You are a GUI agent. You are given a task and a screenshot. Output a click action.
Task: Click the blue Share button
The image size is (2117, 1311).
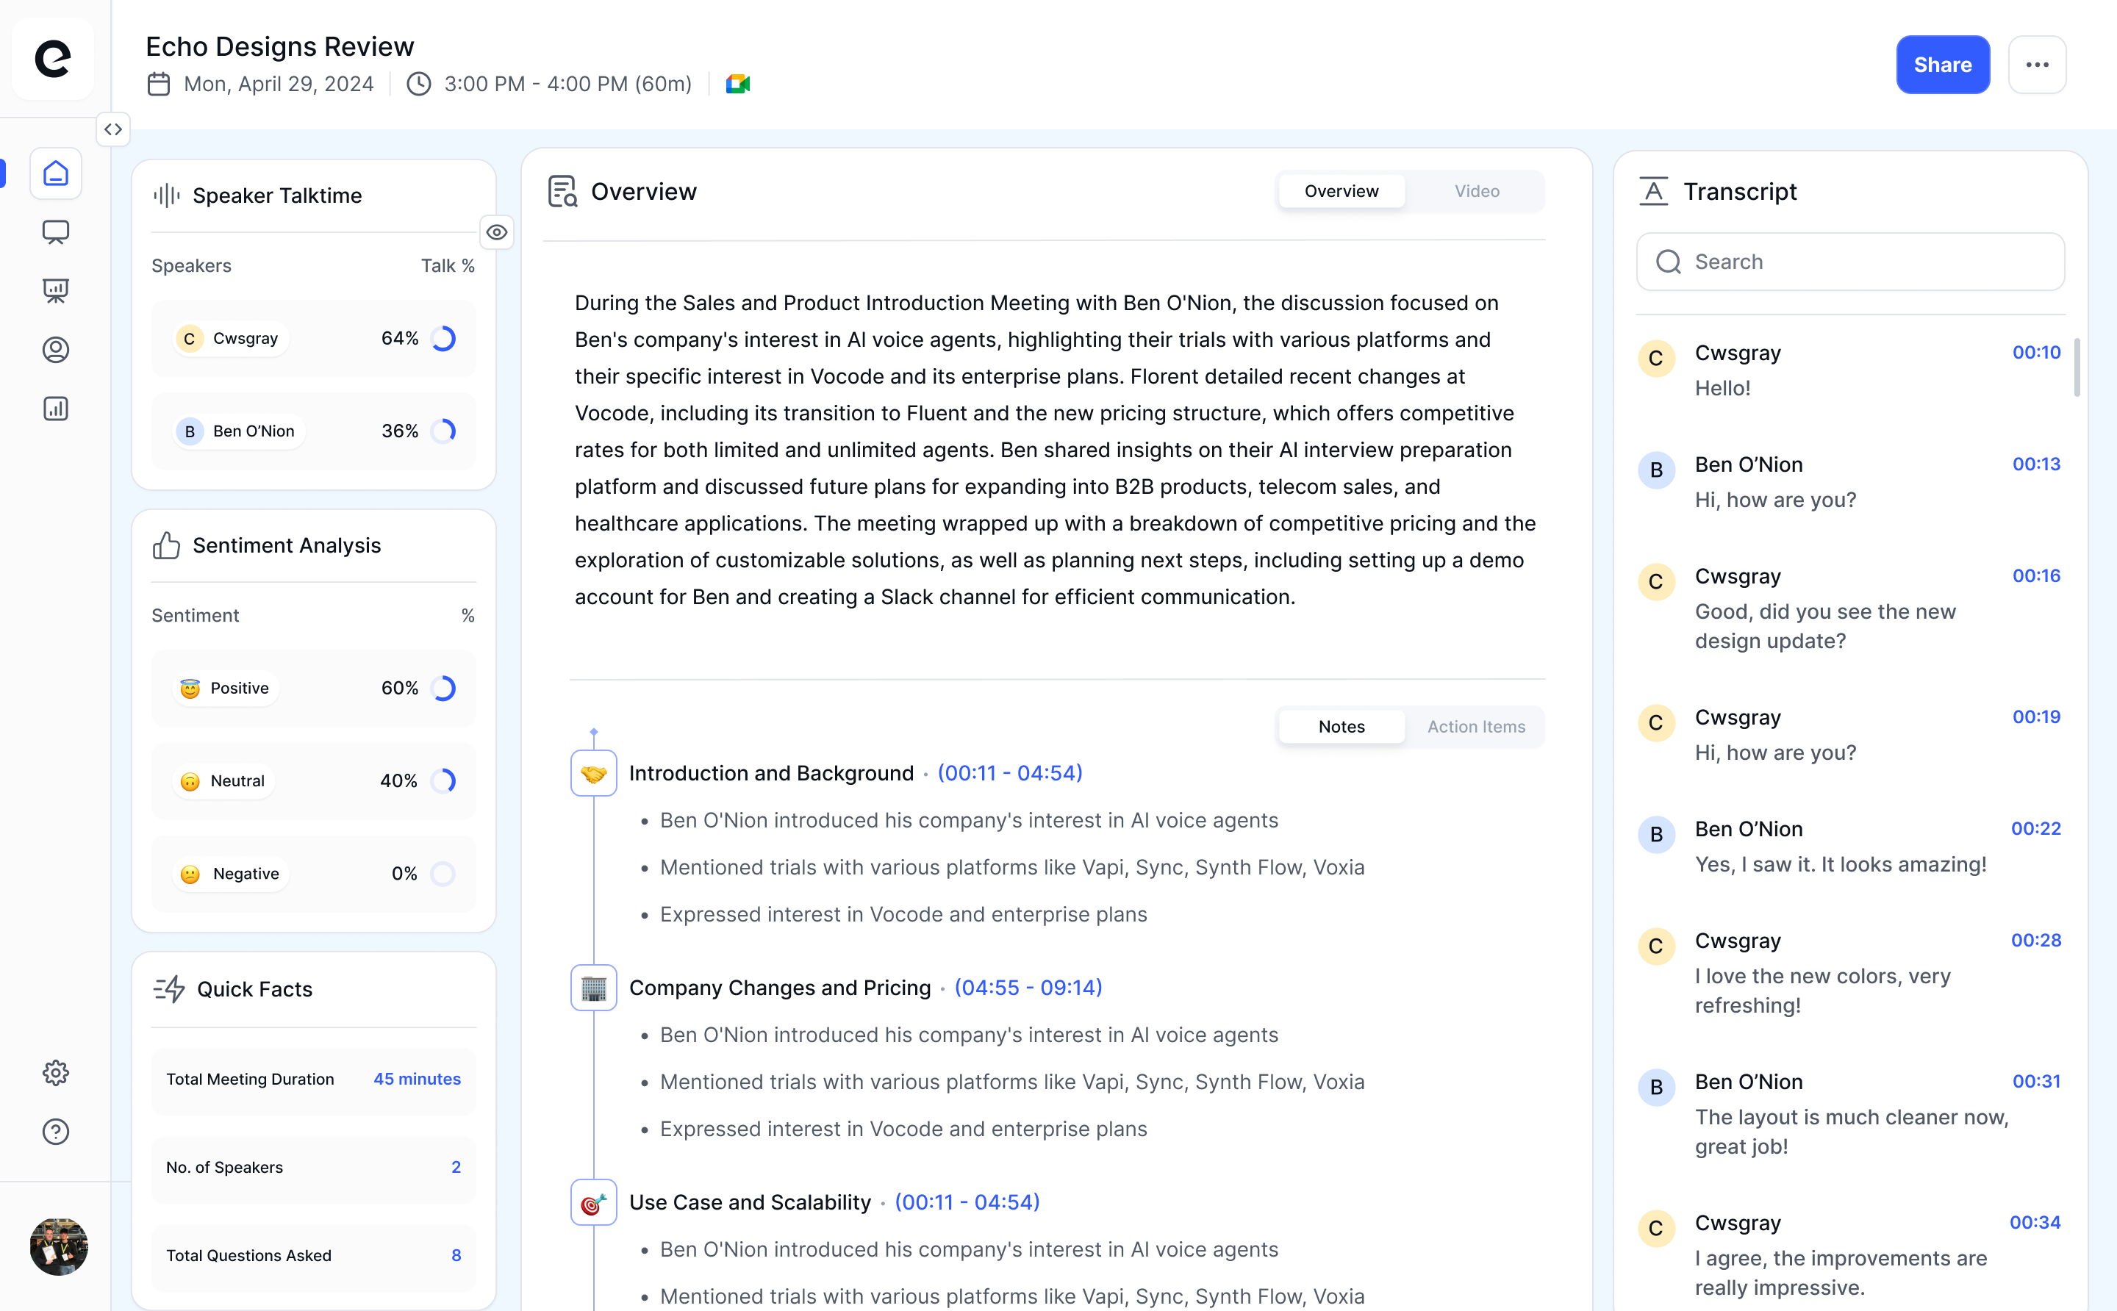1942,65
